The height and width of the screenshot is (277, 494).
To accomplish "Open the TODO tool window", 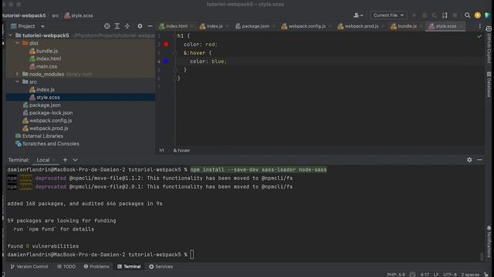I will click(66, 267).
